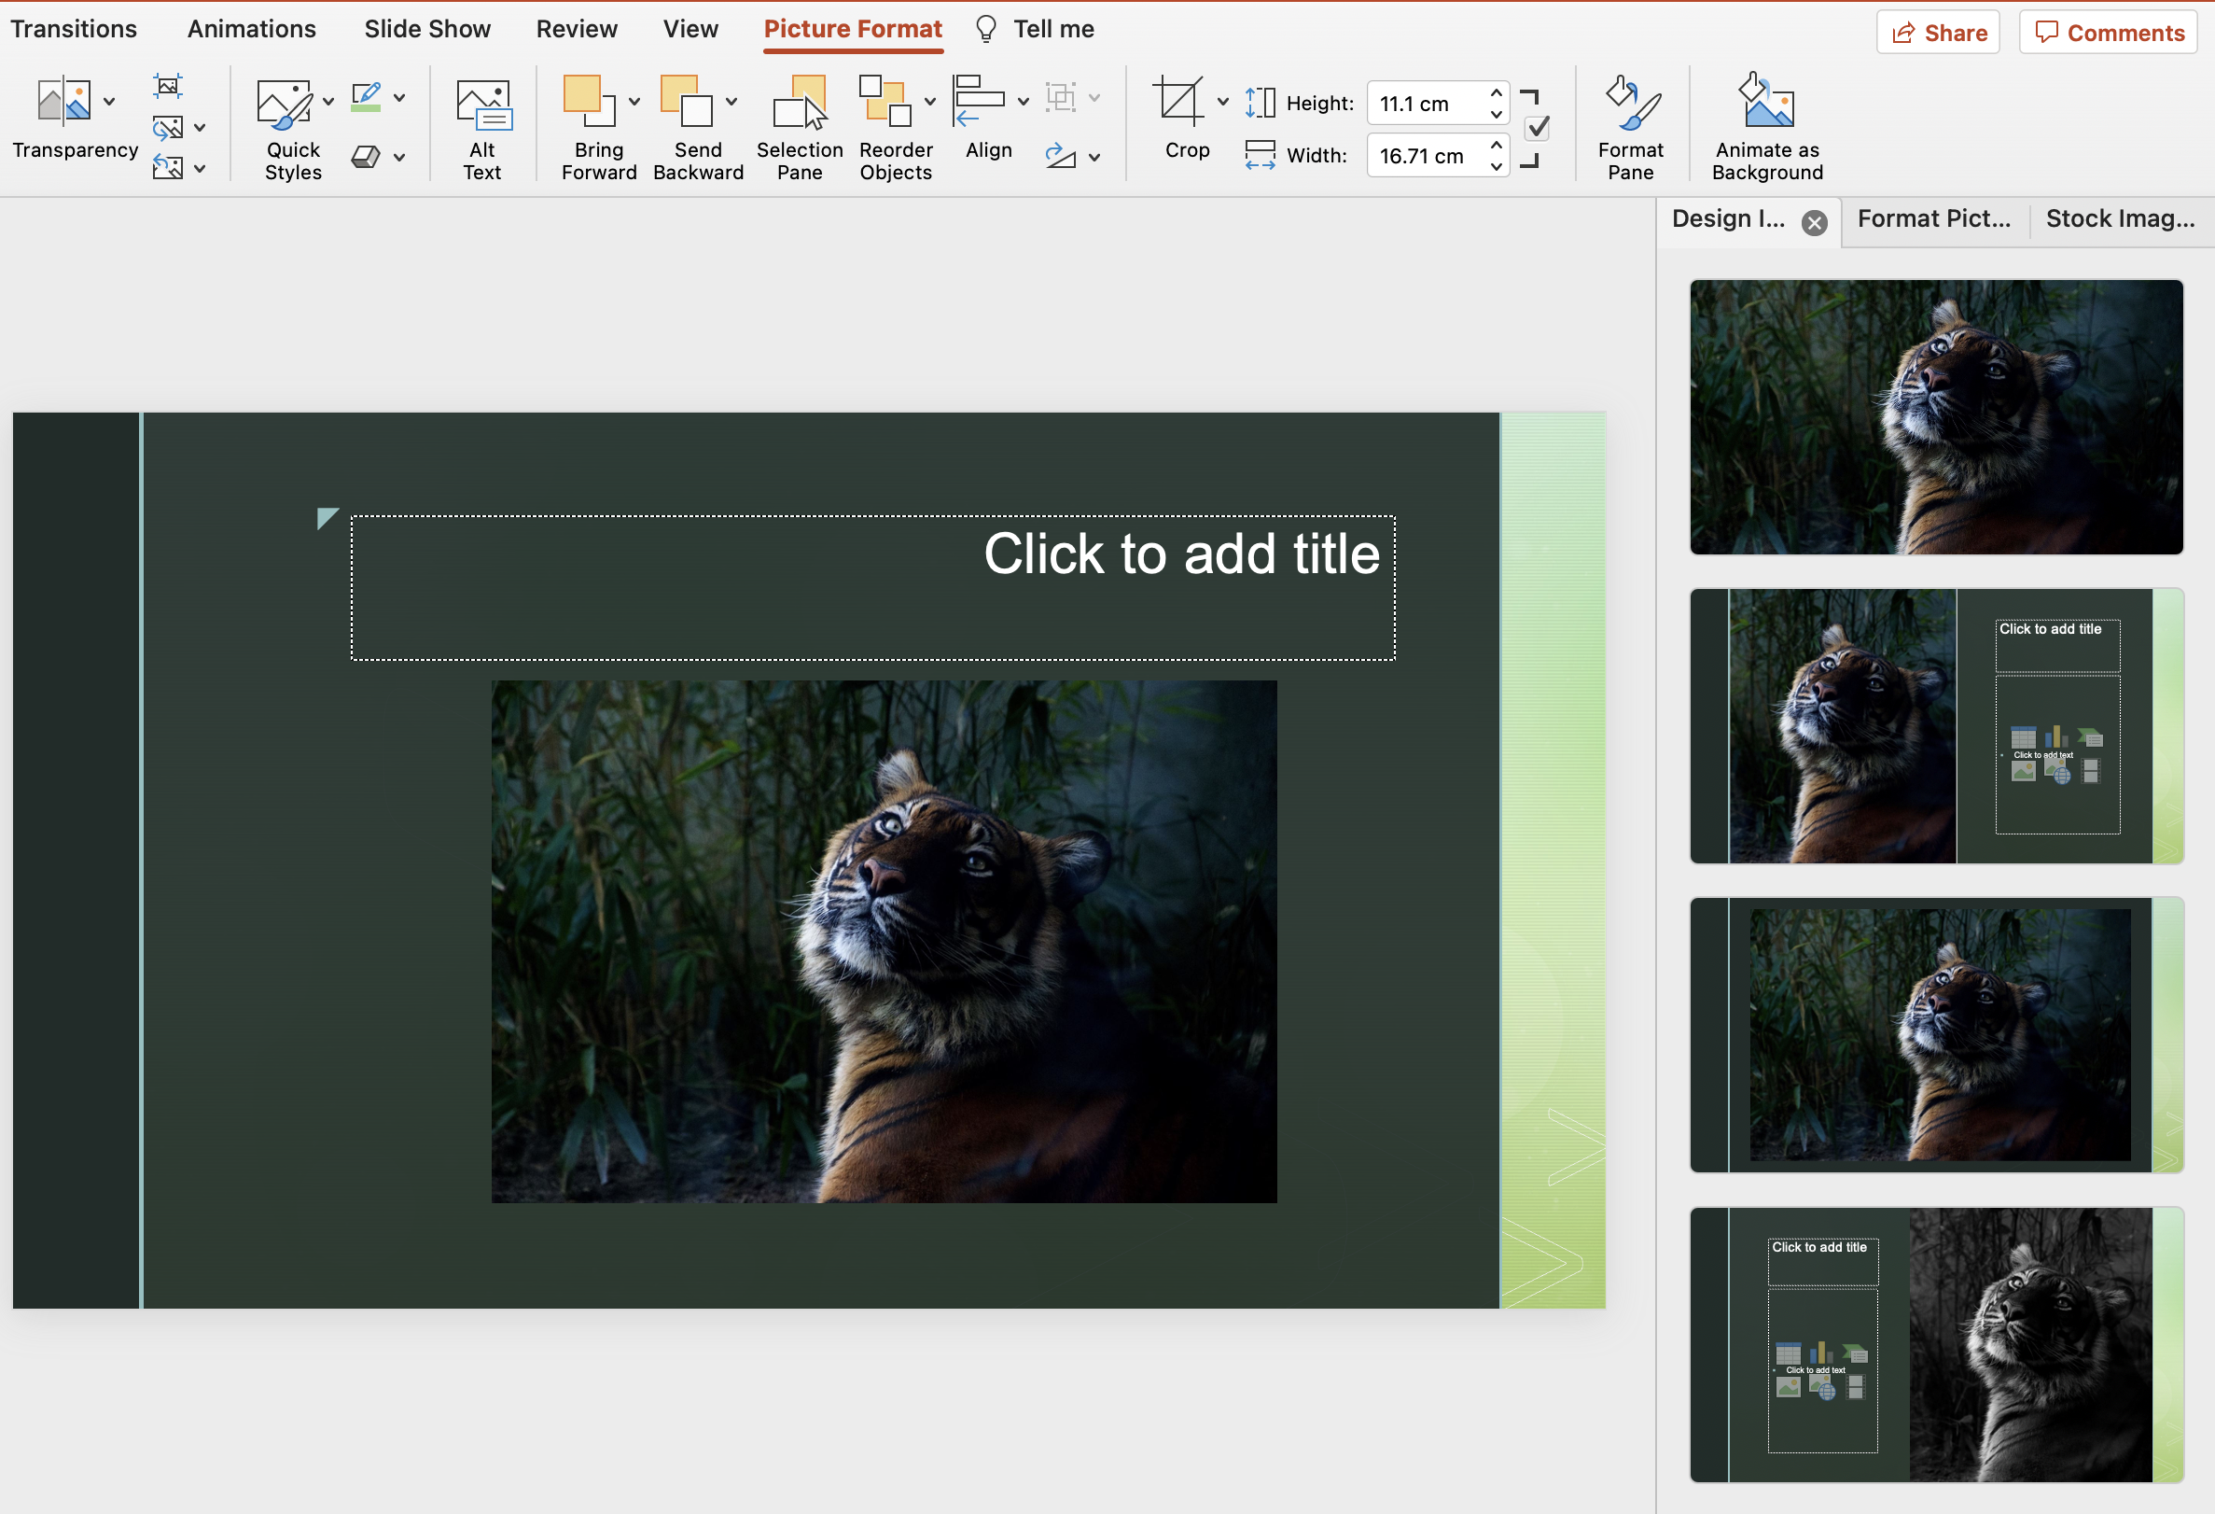
Task: Open the Picture Border color dropdown
Action: pyautogui.click(x=399, y=97)
